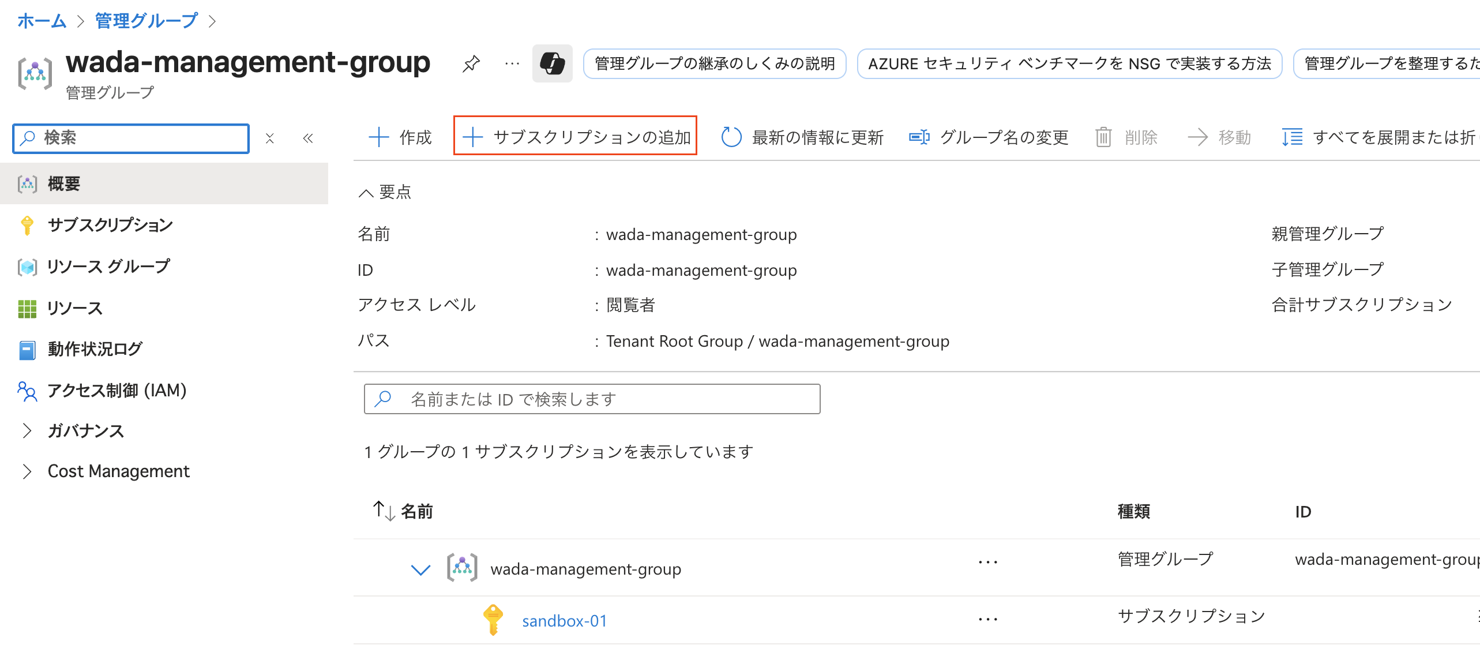Image resolution: width=1480 pixels, height=660 pixels.
Task: Open リソース in the sidebar
Action: 164,308
